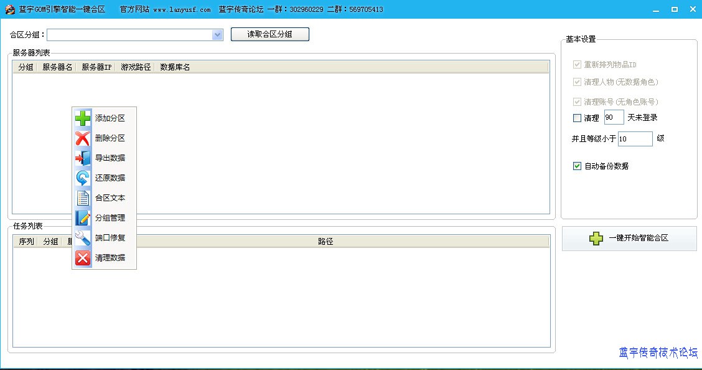This screenshot has height=370, width=702.
Task: Choose 分组管理 in the context menu
Action: tap(110, 218)
